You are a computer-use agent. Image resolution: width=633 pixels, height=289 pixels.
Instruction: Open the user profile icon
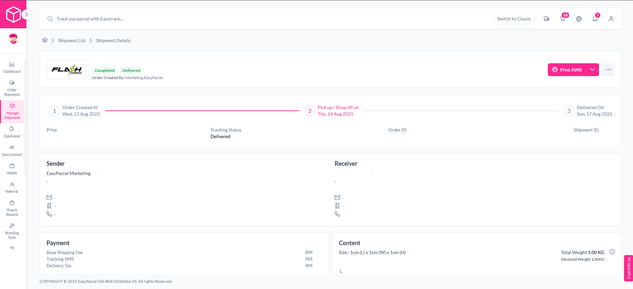(x=611, y=19)
